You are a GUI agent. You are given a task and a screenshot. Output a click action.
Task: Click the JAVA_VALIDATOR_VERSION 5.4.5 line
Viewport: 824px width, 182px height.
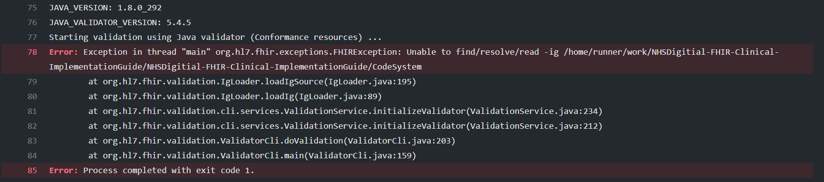click(120, 23)
